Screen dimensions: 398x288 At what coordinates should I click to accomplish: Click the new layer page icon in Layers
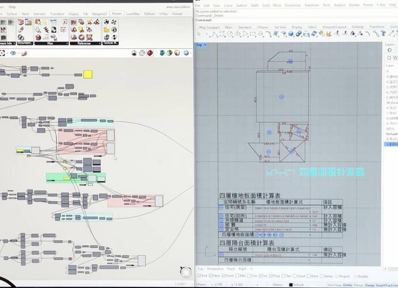(x=389, y=58)
